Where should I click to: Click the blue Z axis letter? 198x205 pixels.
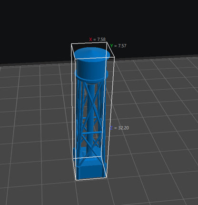(111, 128)
